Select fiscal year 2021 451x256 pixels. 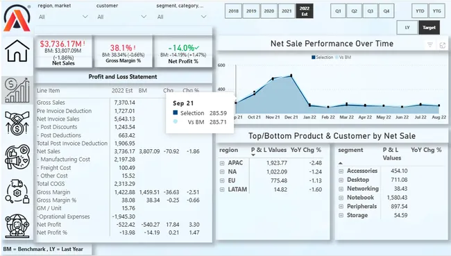click(287, 11)
